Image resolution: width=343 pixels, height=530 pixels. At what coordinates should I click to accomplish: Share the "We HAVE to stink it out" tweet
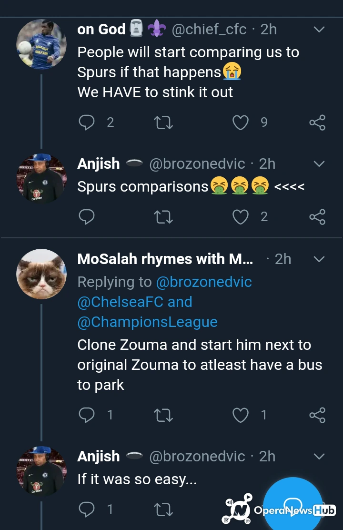click(317, 122)
